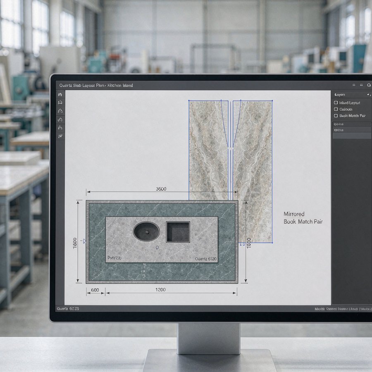Open the three-line menu icon in title bar
Viewport: 372px width, 372px height.
coord(354,85)
